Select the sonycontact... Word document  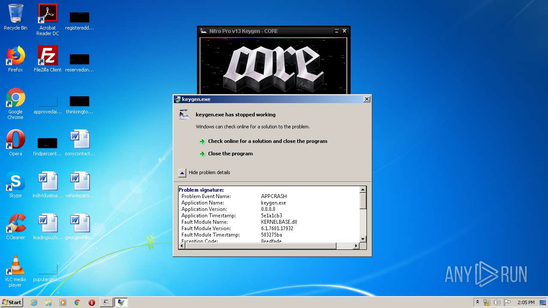(x=80, y=143)
